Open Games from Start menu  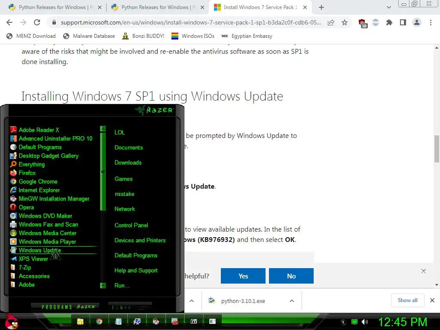pyautogui.click(x=123, y=179)
